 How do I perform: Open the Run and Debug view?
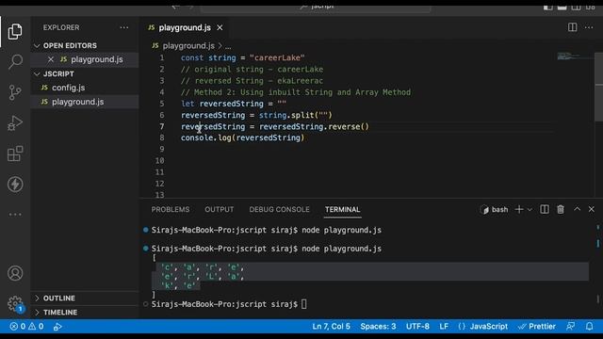[15, 123]
